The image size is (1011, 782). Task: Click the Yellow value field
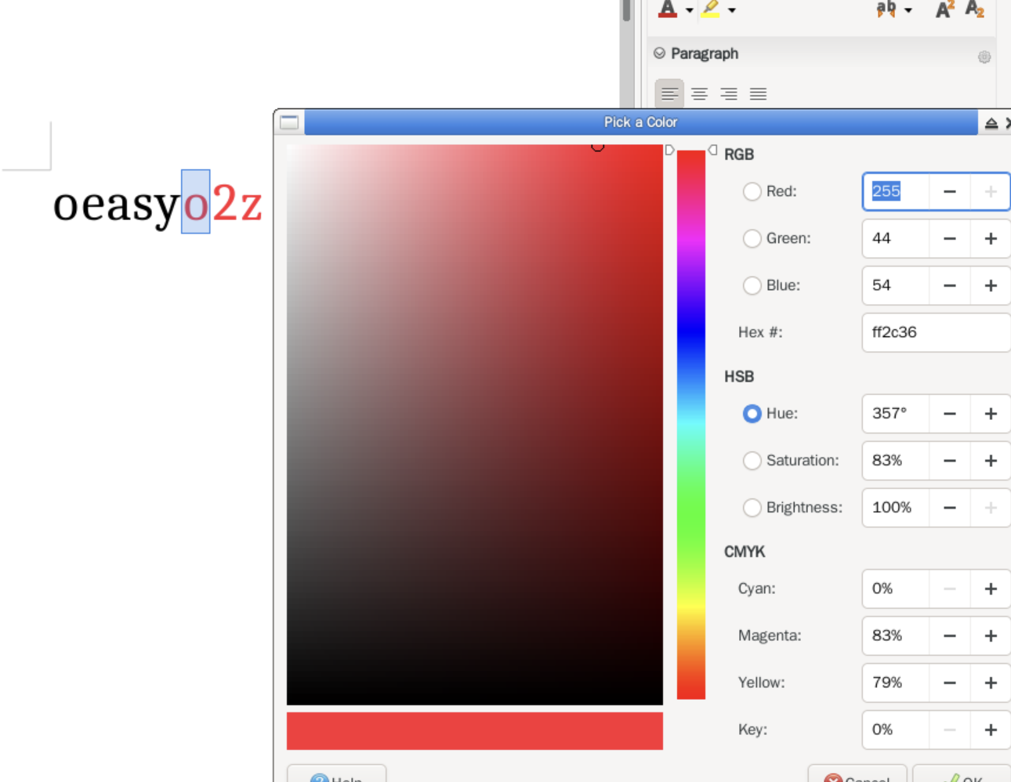(896, 682)
